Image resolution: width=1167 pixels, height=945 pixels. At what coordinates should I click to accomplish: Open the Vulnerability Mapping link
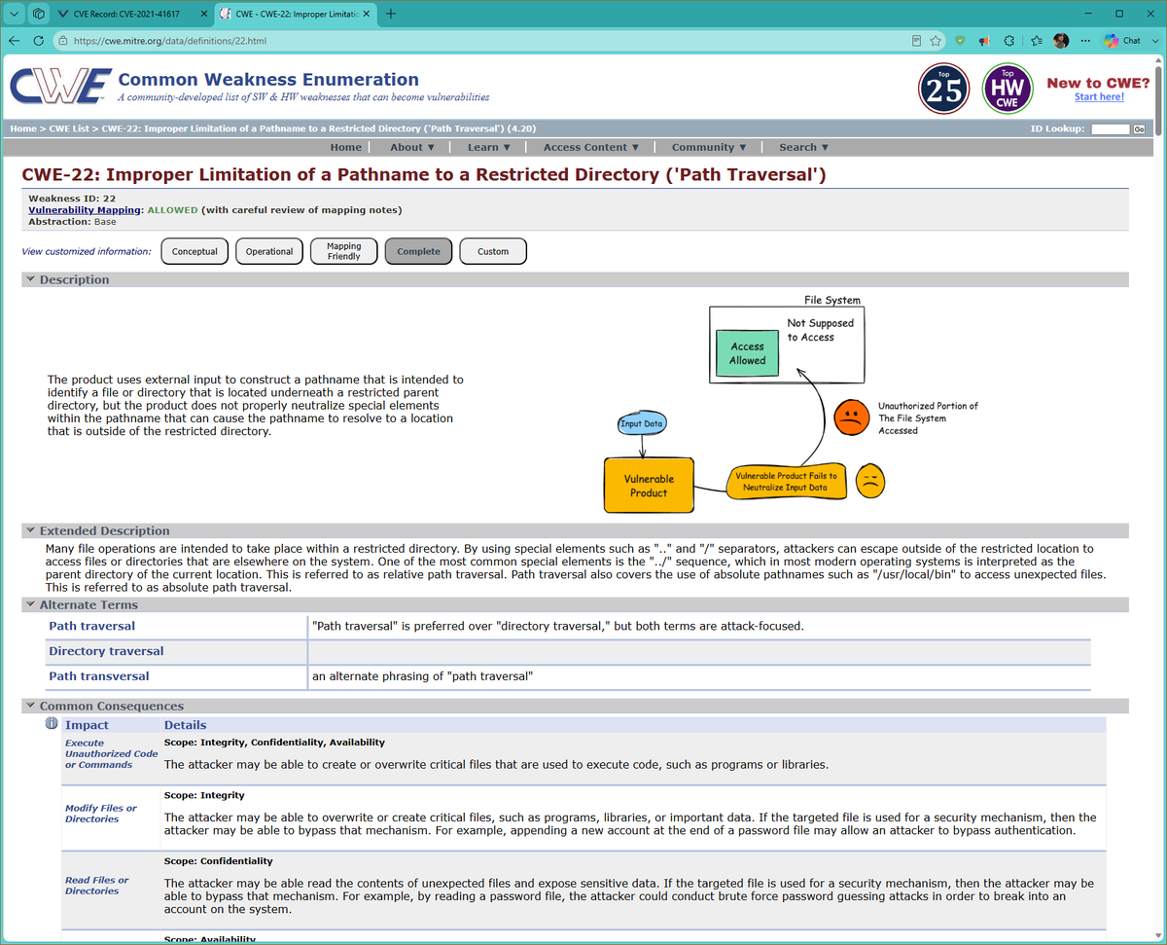[x=86, y=209]
